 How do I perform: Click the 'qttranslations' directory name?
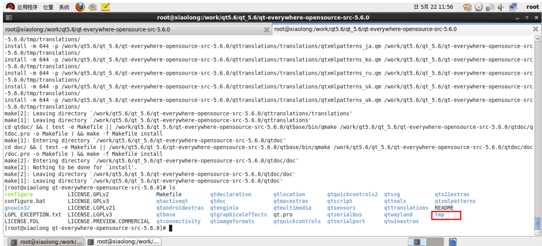(406, 208)
